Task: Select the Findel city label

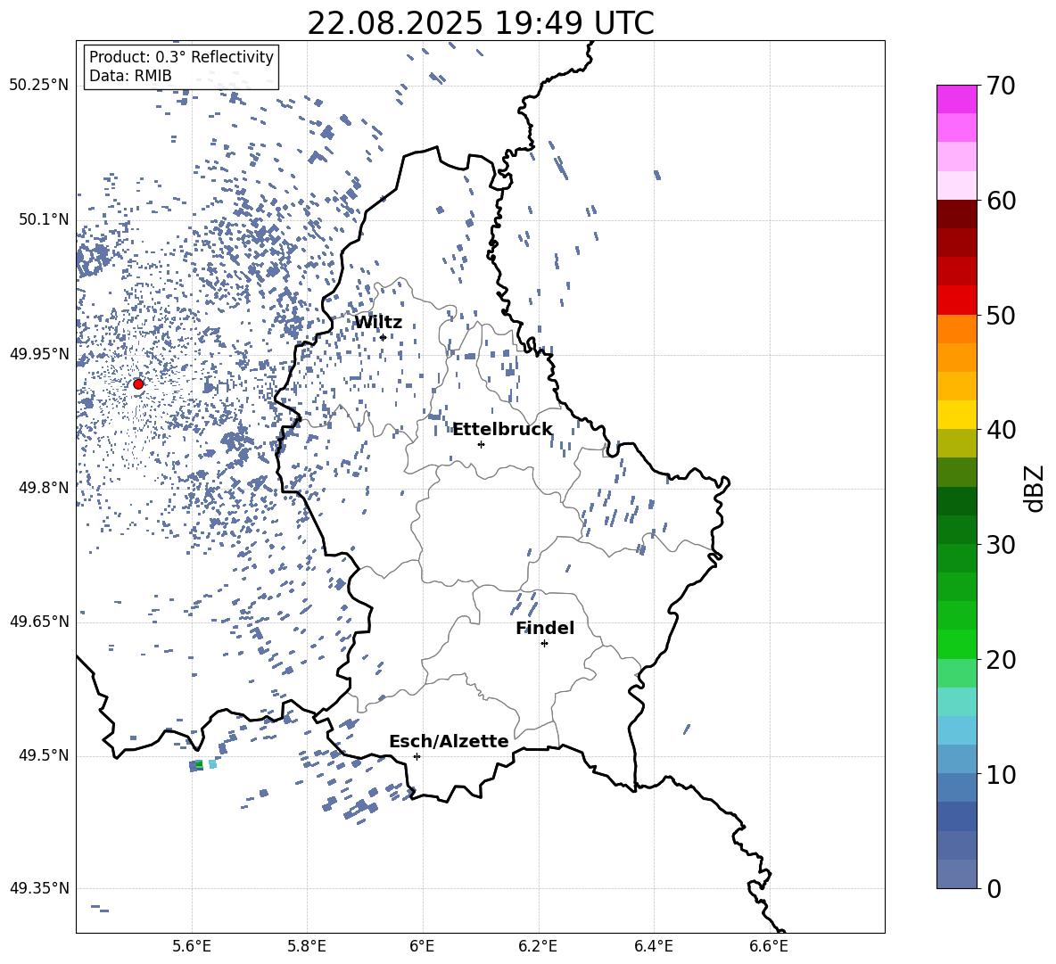Action: (x=545, y=628)
